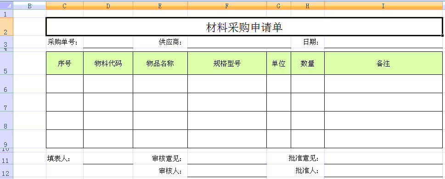445x179 pixels.
Task: Click the blank field after 采购单号
Action: tap(108, 42)
